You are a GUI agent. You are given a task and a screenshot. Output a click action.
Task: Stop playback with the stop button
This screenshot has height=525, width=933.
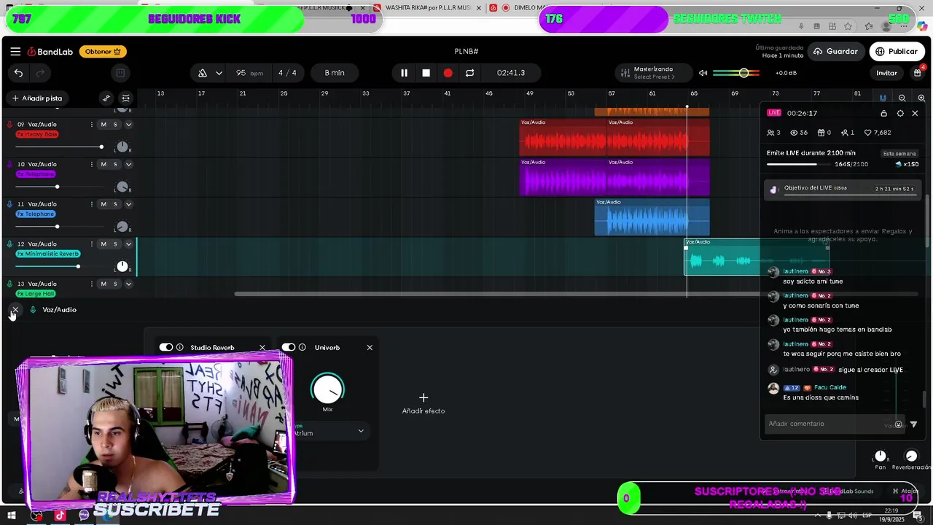click(426, 73)
